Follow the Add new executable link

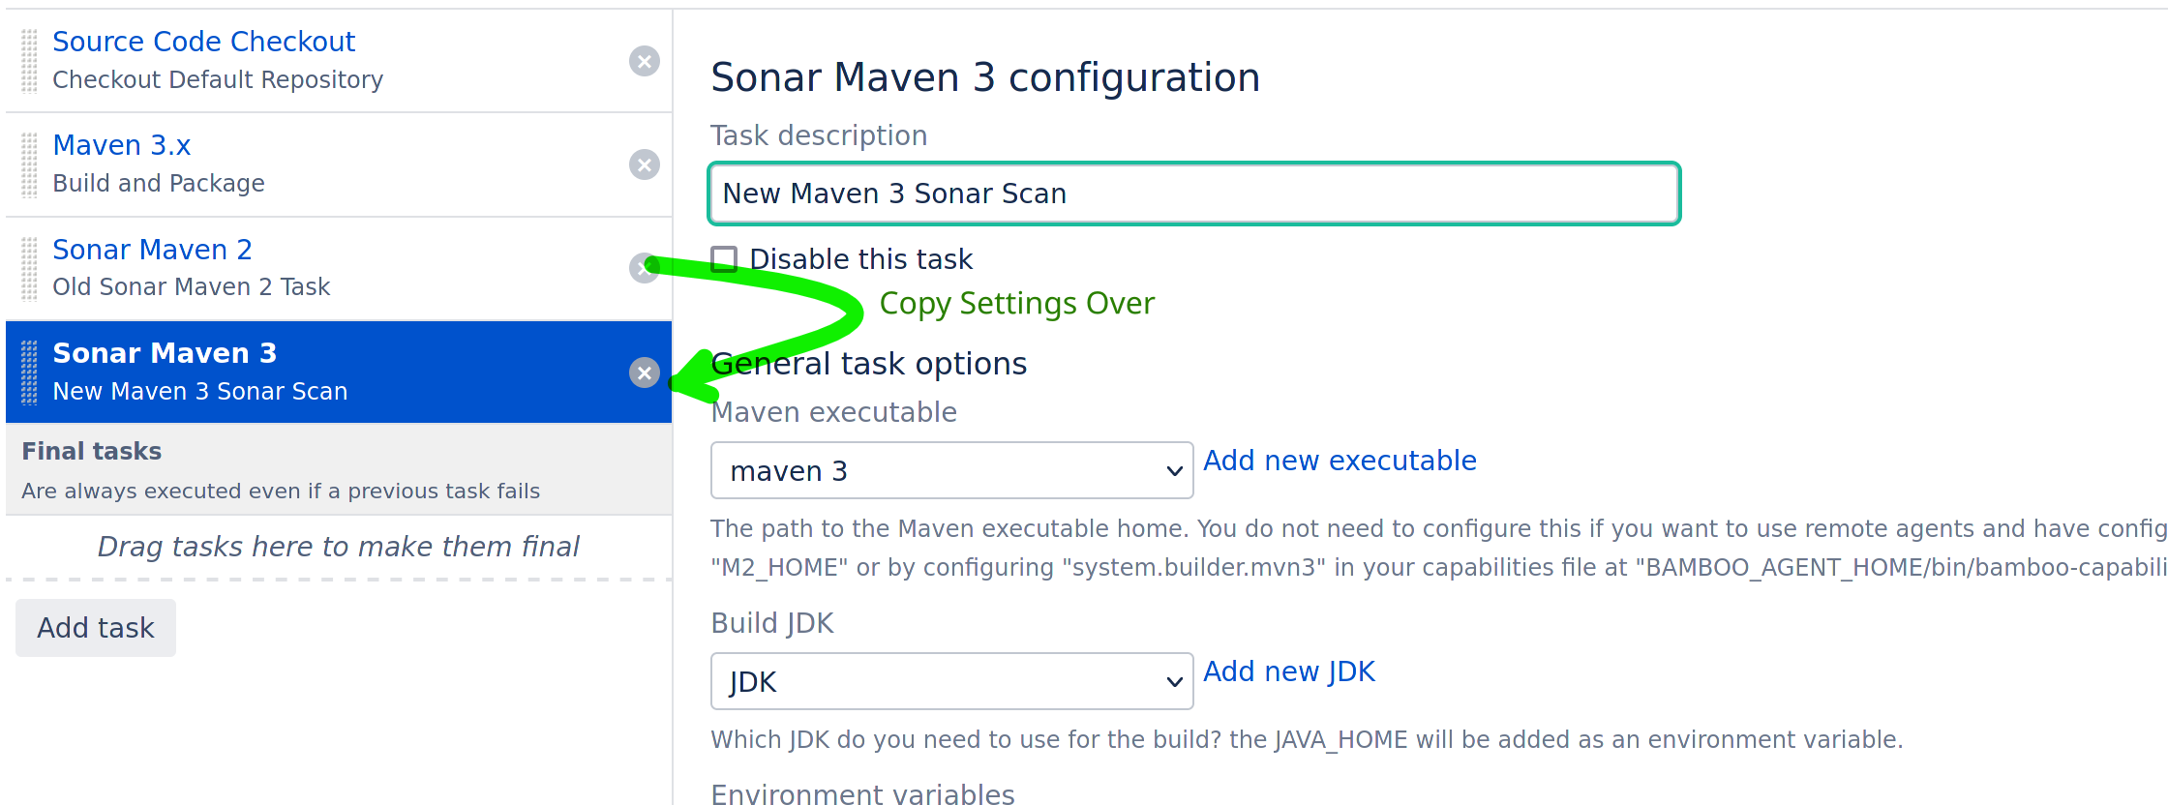(x=1340, y=461)
